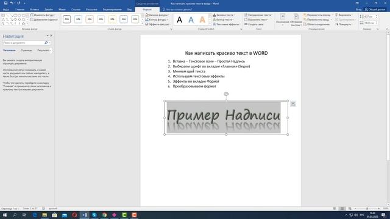Open Область выделения selection pane
This screenshot has width=390, height=219.
[x=317, y=24]
